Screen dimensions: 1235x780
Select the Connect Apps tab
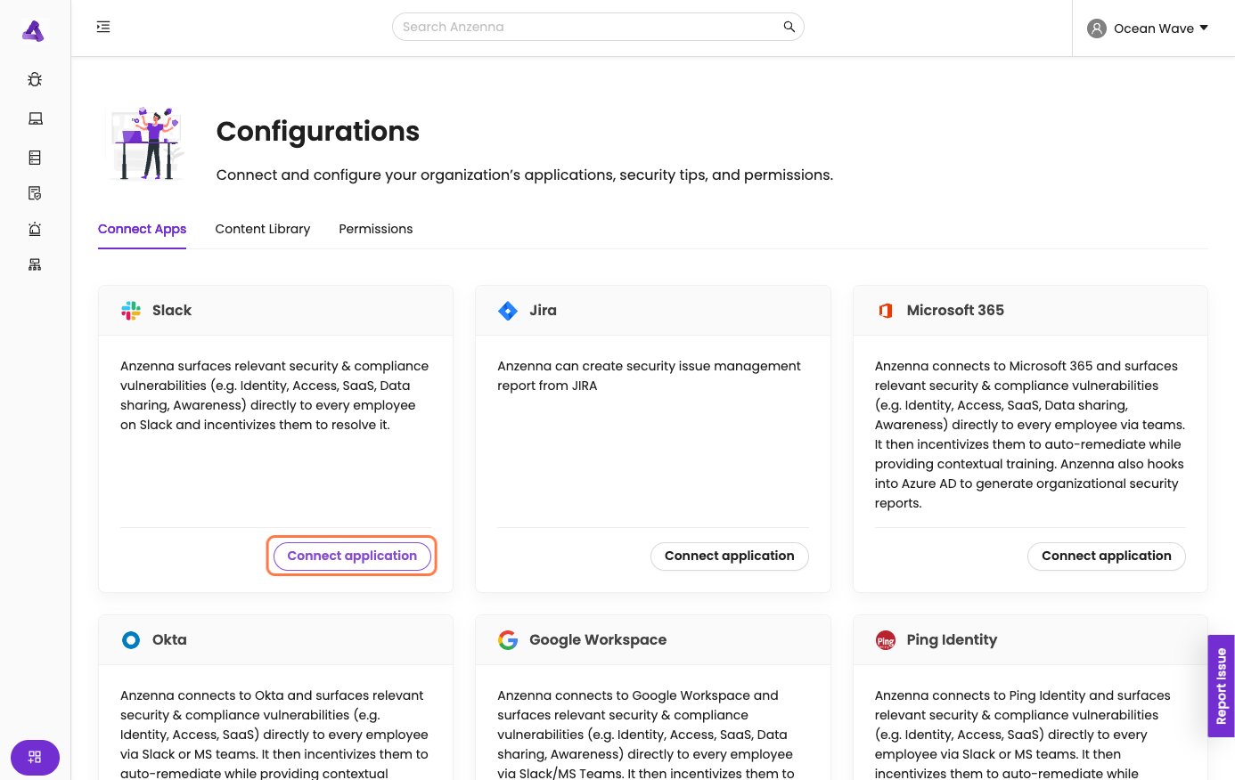[142, 229]
